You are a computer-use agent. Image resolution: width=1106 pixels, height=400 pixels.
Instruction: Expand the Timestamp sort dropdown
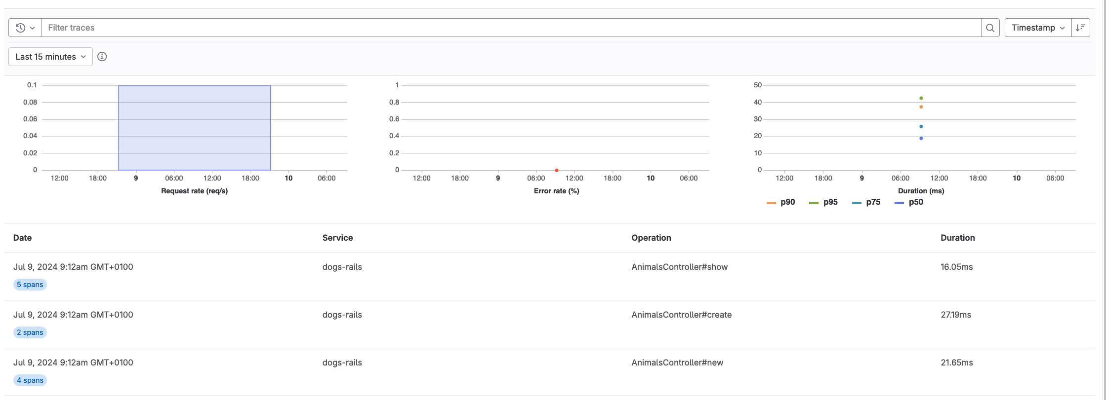coord(1037,28)
